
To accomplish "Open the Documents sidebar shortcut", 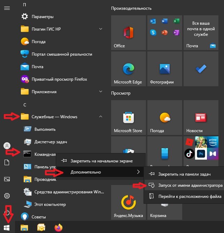I will coord(7,162).
